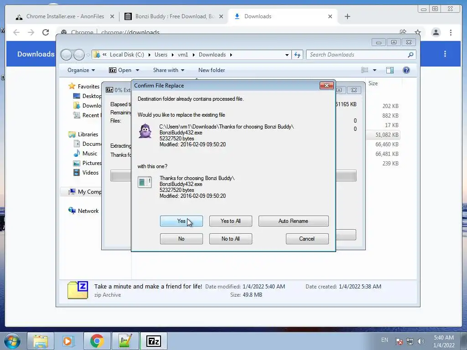
Task: Open a new Chrome tab
Action: click(347, 16)
